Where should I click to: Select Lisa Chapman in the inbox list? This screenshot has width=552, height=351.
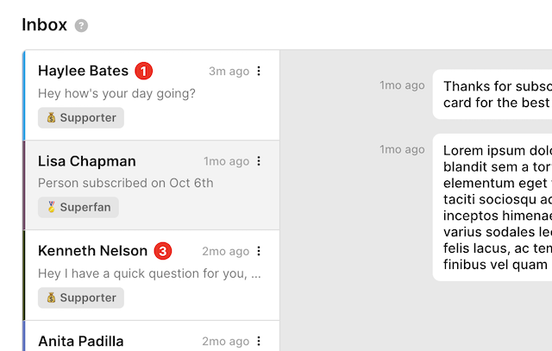tap(87, 161)
